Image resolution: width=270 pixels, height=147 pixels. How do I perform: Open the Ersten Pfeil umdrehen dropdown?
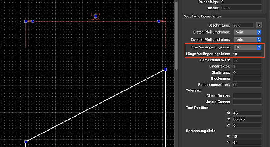247,32
